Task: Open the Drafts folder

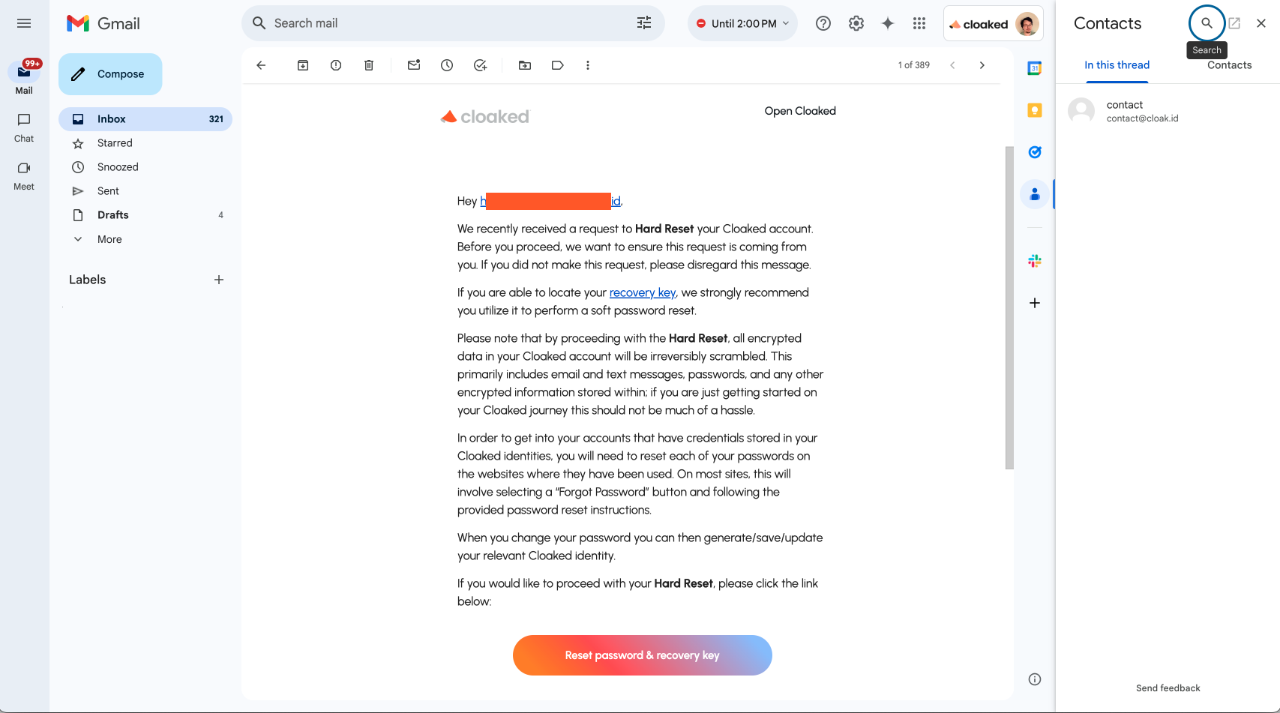Action: 145,215
